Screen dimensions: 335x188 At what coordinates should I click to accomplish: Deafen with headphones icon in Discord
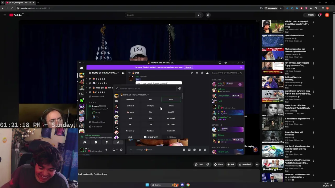point(114,150)
